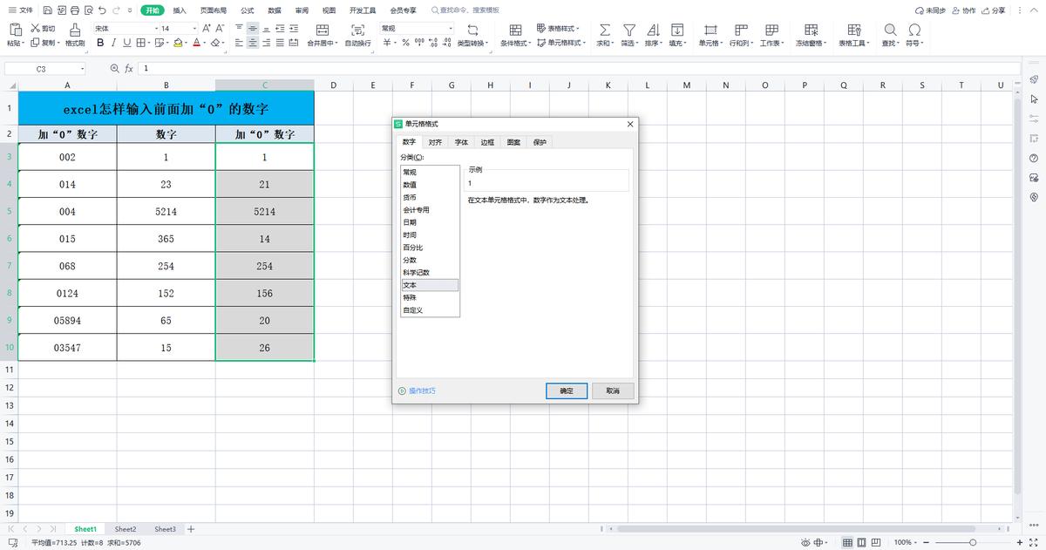This screenshot has height=550, width=1046.
Task: Select 日期 in the category list
Action: point(410,222)
